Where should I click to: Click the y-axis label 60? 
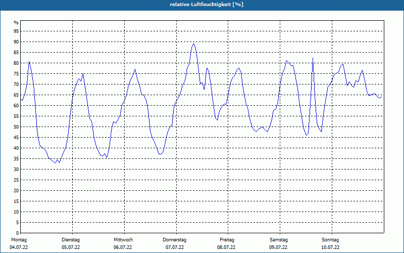pyautogui.click(x=16, y=106)
